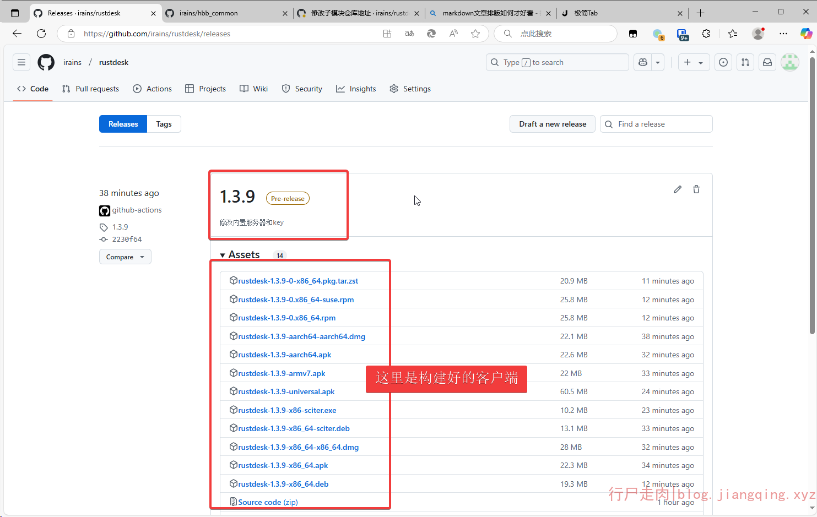Switch to the Code tab

point(33,89)
